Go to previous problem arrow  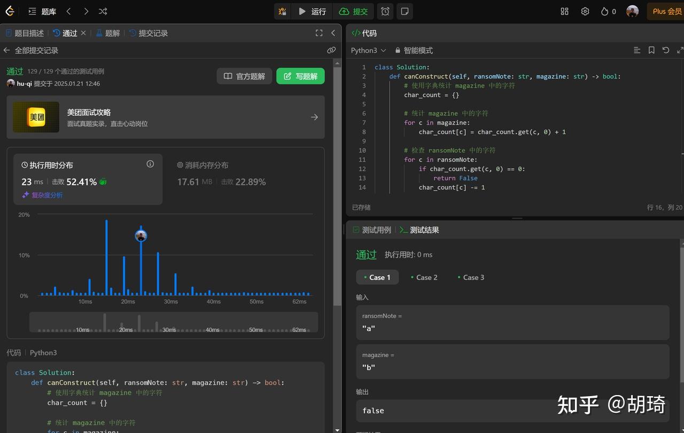click(69, 11)
